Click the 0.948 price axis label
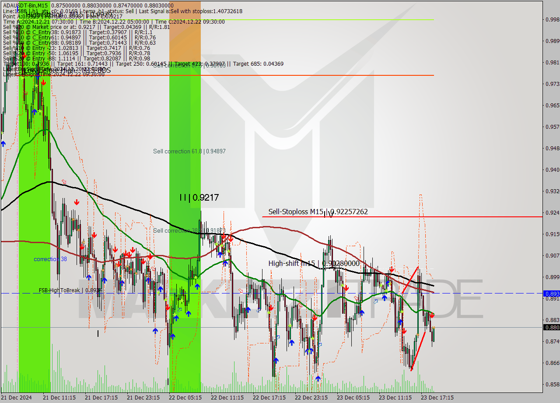The height and width of the screenshot is (403, 560). point(552,148)
